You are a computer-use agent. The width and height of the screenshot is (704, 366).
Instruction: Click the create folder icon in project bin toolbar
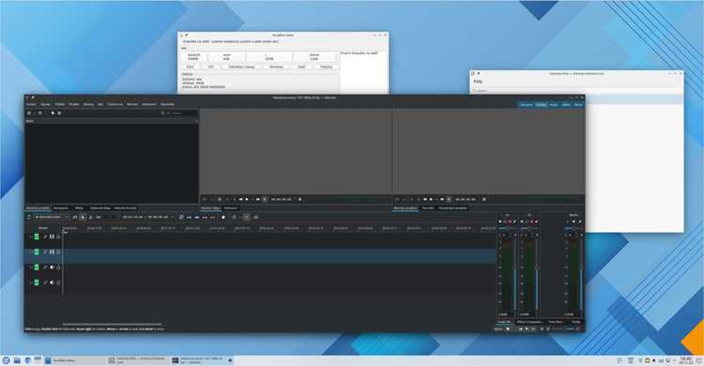(40, 114)
